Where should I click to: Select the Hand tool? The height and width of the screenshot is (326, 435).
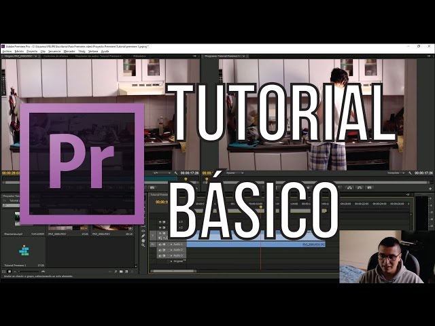click(x=143, y=240)
